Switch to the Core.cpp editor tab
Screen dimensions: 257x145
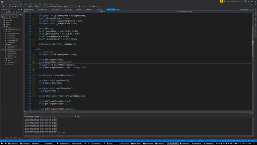(x=100, y=10)
